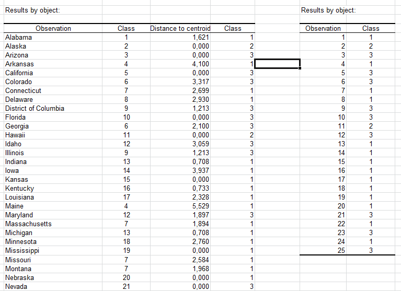Image resolution: width=401 pixels, height=291 pixels.
Task: Click the Florida row label
Action: (x=53, y=117)
